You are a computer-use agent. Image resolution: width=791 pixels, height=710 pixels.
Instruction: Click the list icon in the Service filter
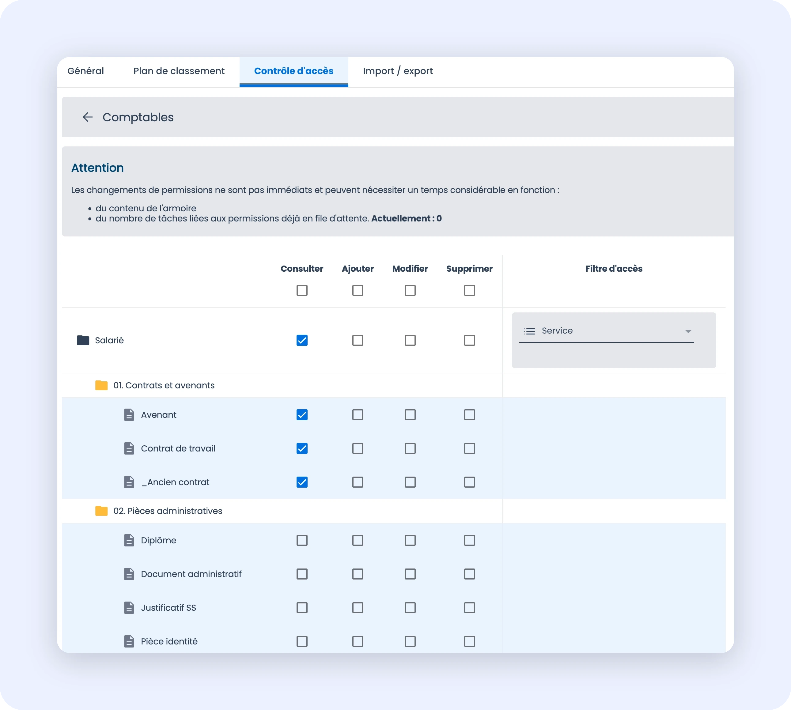(x=529, y=331)
